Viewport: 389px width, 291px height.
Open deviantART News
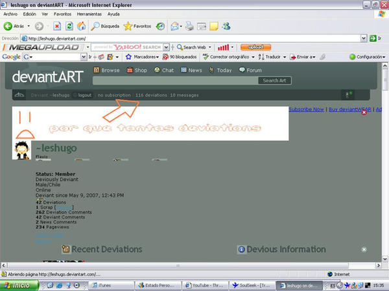191,70
